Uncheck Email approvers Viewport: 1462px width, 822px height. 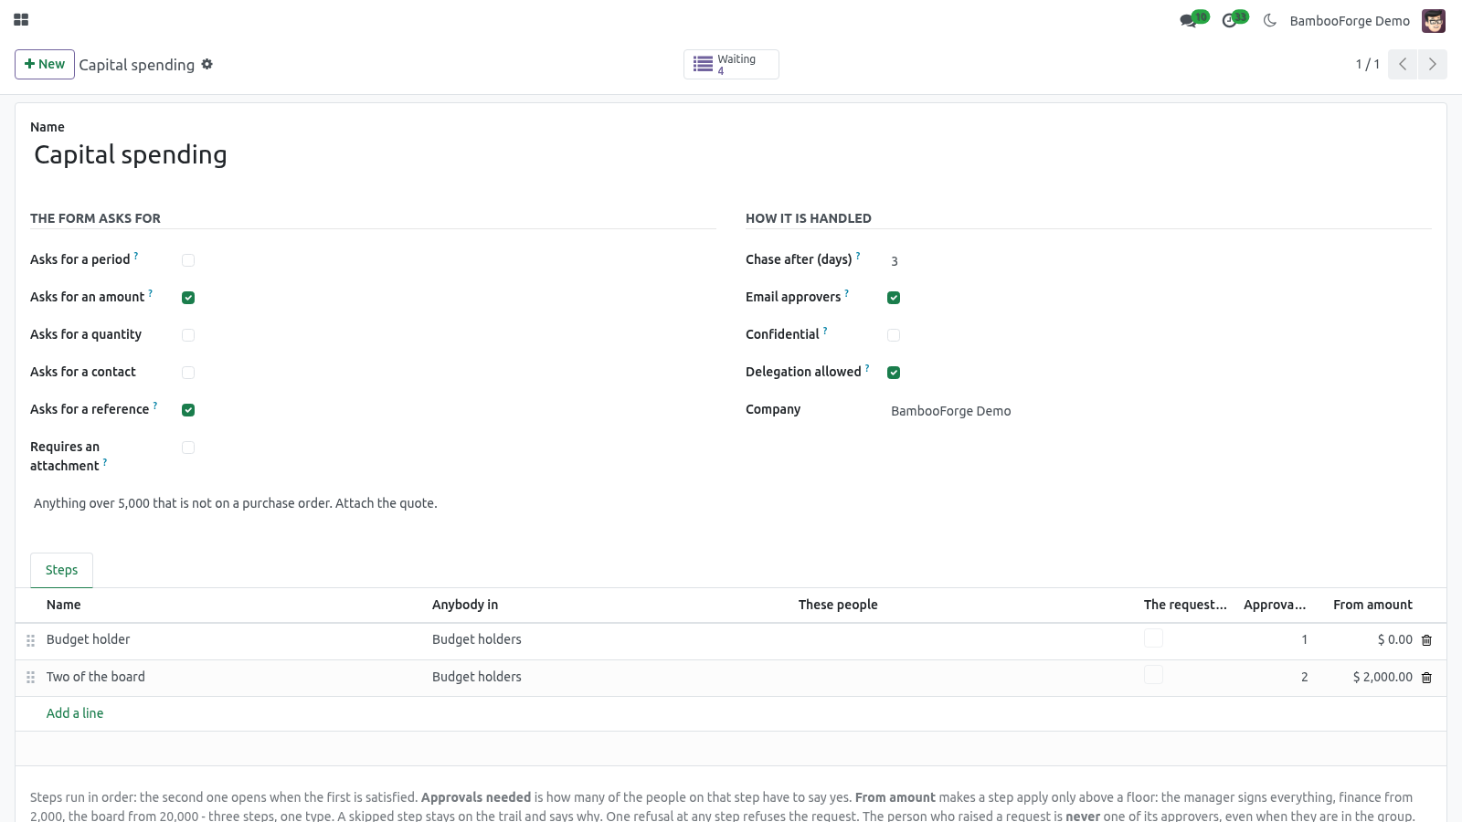tap(894, 298)
